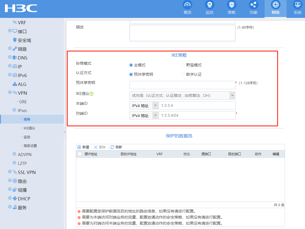305x229 pixels.
Task: Select IKE提议 in the IPsec sidebar menu
Action: (x=29, y=128)
